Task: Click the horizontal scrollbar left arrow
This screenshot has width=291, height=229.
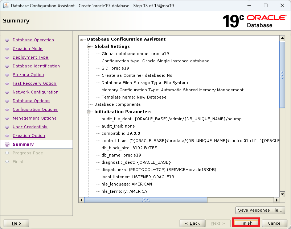Action: [81, 200]
